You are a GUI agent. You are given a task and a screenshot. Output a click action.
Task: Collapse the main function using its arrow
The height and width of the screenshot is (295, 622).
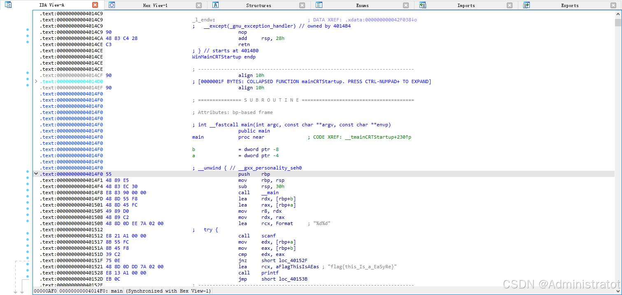tap(36, 174)
